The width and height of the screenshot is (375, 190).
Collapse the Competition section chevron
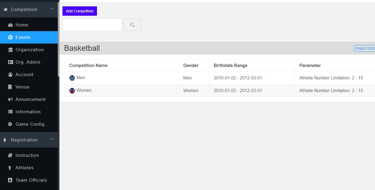[x=52, y=9]
